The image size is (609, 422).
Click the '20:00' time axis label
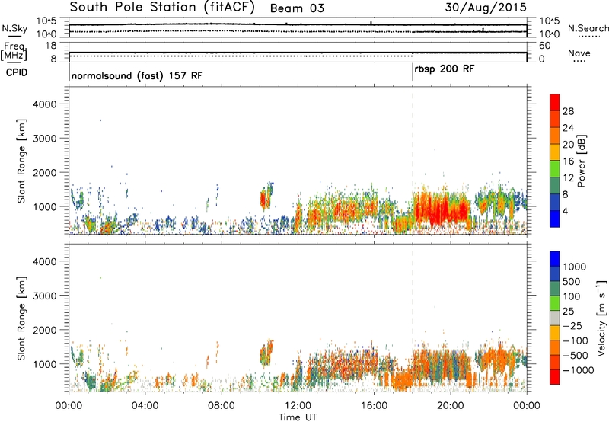click(x=451, y=406)
